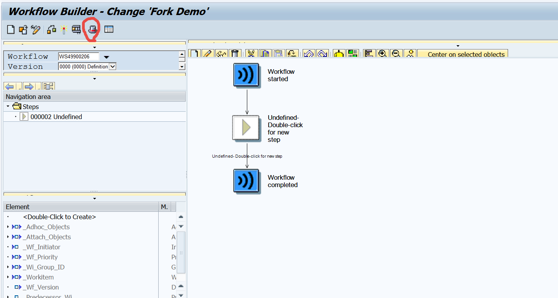The width and height of the screenshot is (558, 298).
Task: Click the Create new workflow icon
Action: pyautogui.click(x=11, y=29)
